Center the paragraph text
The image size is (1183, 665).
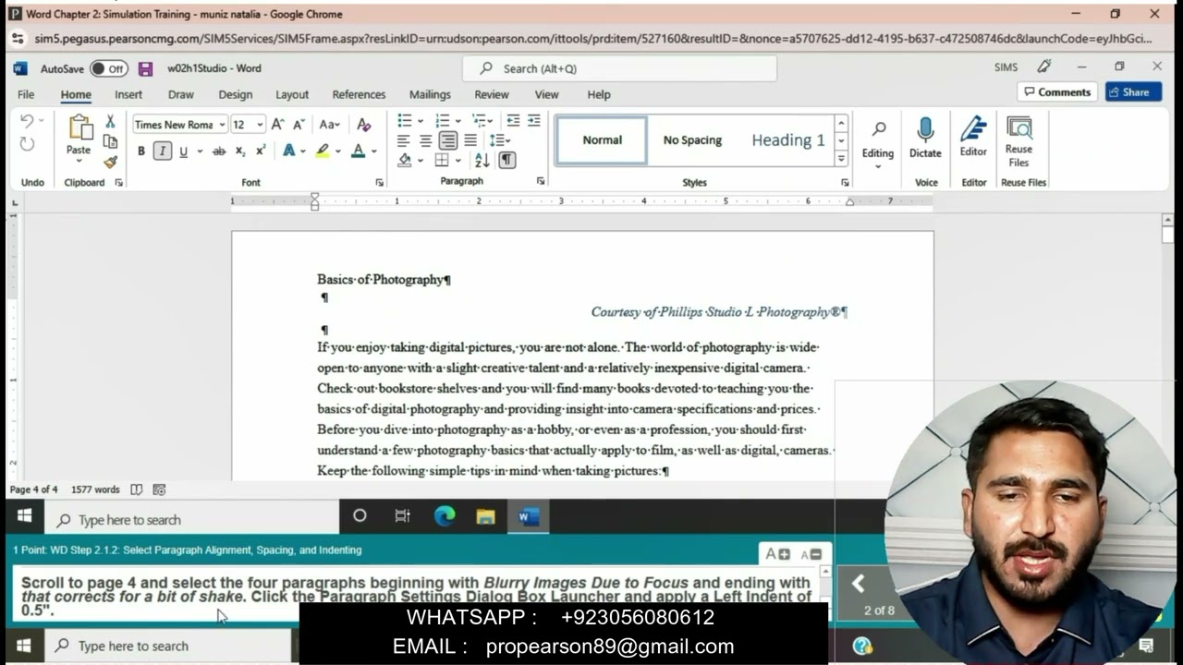425,140
